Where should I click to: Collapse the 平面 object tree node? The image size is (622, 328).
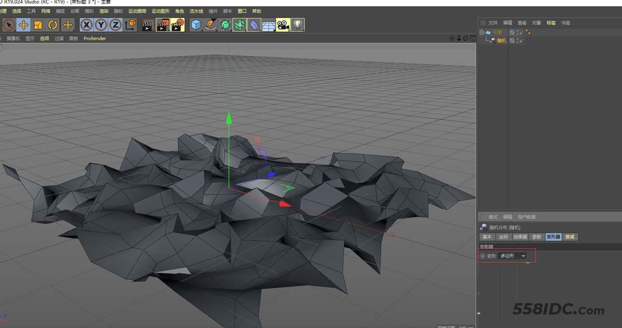482,32
